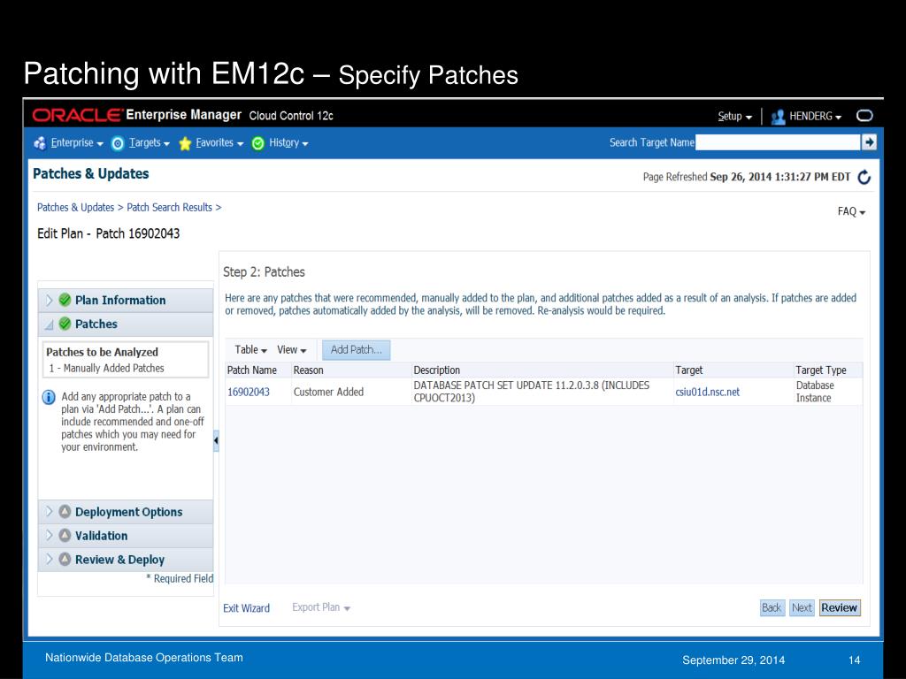906x679 pixels.
Task: Click the Back button
Action: 772,607
